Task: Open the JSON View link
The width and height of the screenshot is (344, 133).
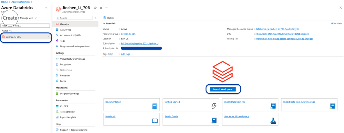Action: pyautogui.click(x=336, y=23)
